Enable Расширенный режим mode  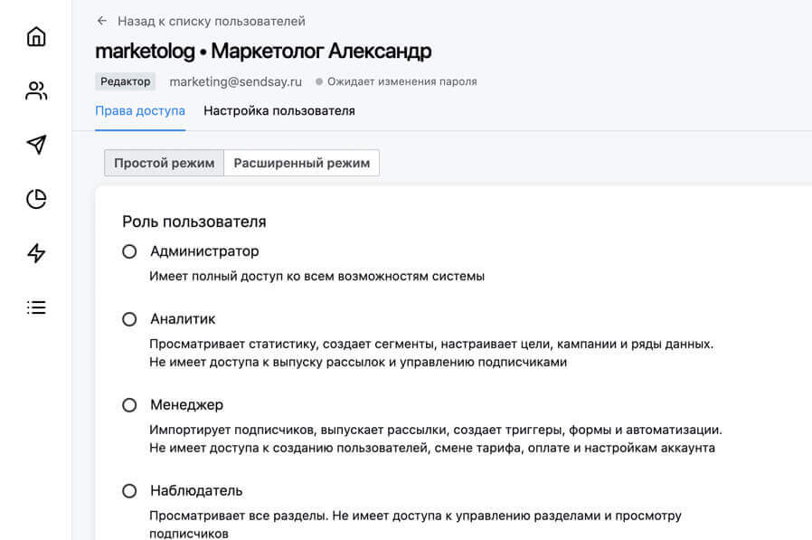[299, 163]
